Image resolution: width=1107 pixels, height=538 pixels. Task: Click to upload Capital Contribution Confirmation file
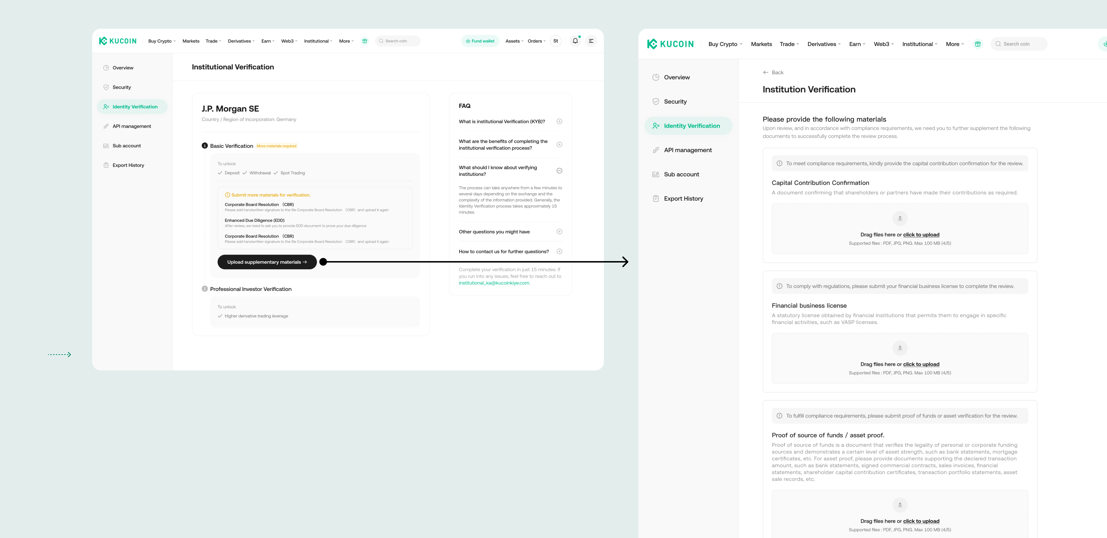(x=921, y=234)
